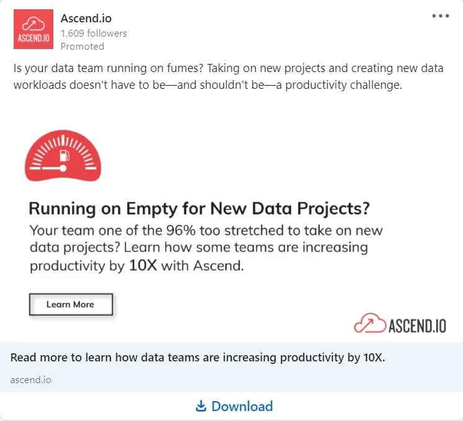Viewport: 463px width, 421px height.
Task: Click the 1,609 followers count
Action: click(94, 34)
